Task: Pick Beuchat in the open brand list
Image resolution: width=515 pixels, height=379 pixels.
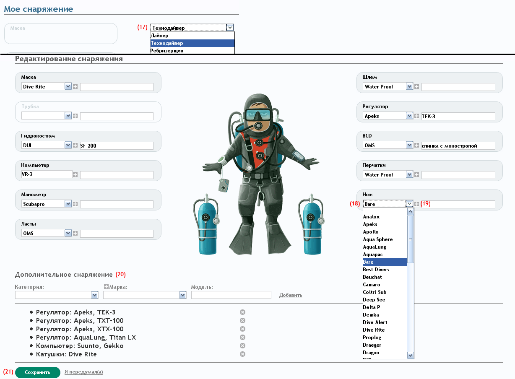Action: [x=385, y=277]
